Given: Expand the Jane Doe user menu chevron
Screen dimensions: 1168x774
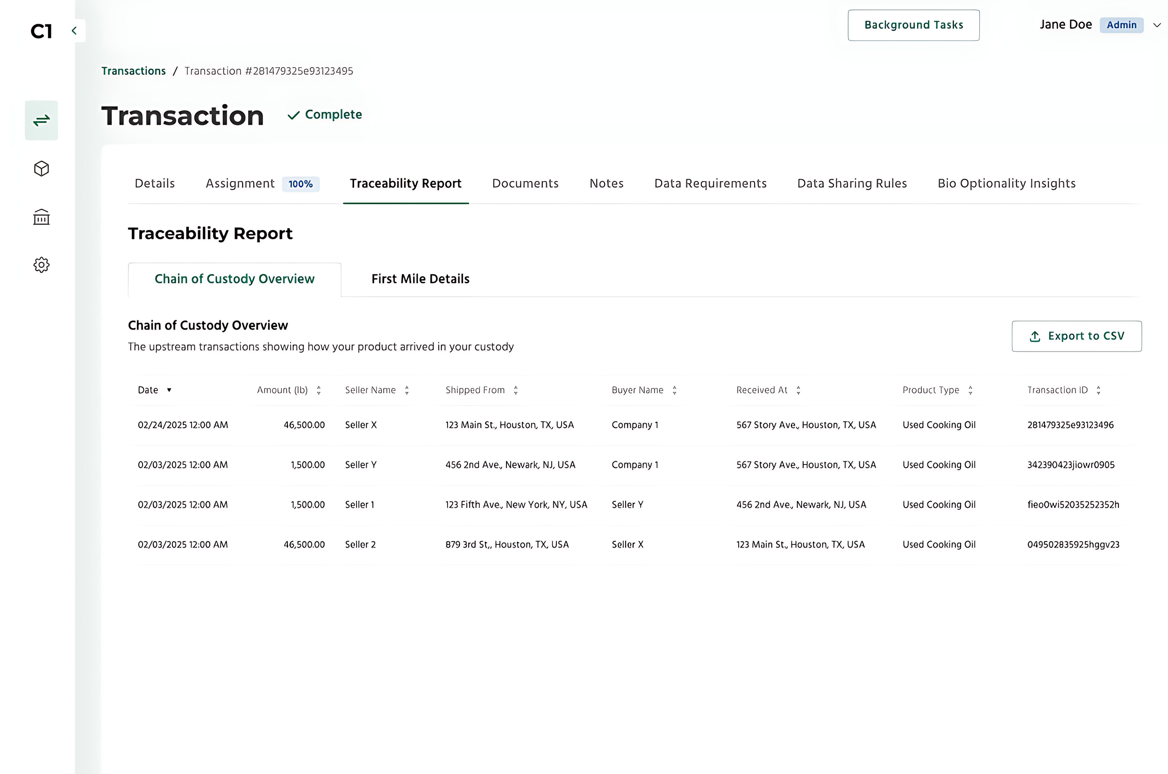Looking at the screenshot, I should 1157,25.
